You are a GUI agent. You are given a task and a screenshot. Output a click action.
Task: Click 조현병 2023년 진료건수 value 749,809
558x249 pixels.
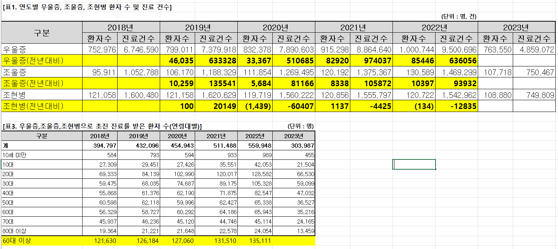534,95
